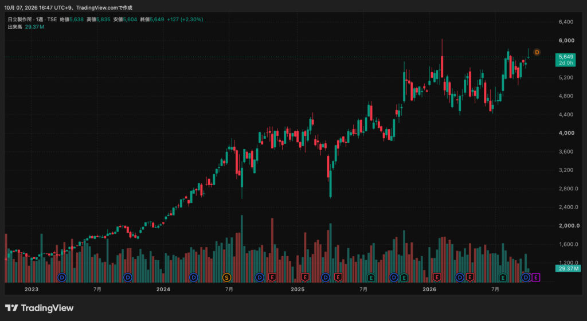The height and width of the screenshot is (321, 587).
Task: Click the orange S split marker
Action: (226, 277)
